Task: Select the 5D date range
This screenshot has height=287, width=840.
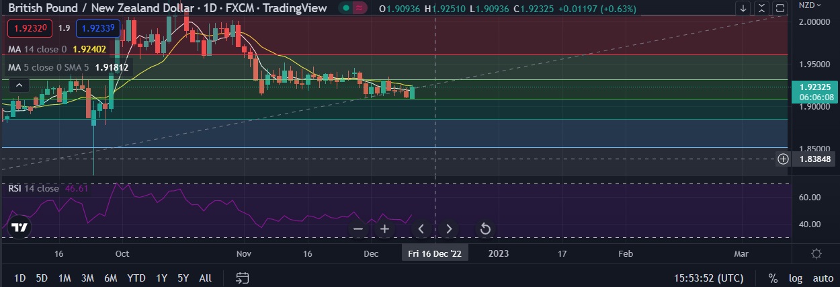Action: 42,278
